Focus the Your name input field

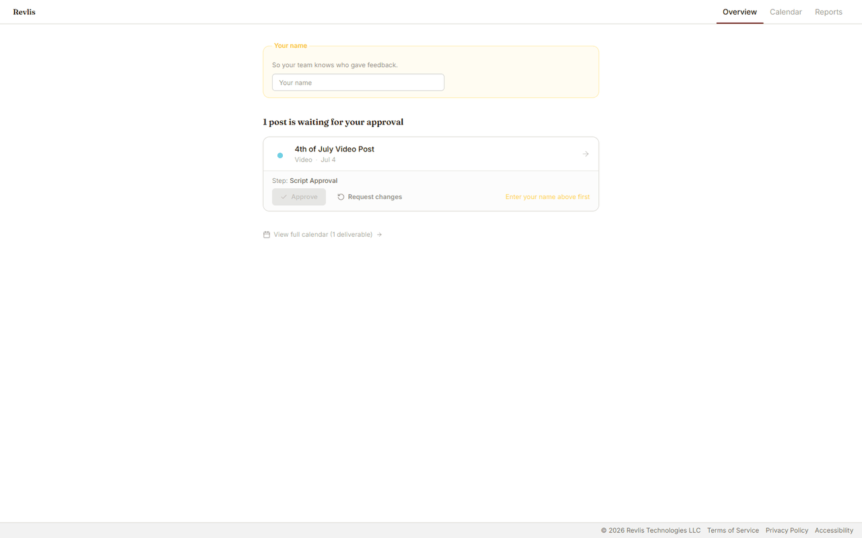click(358, 83)
